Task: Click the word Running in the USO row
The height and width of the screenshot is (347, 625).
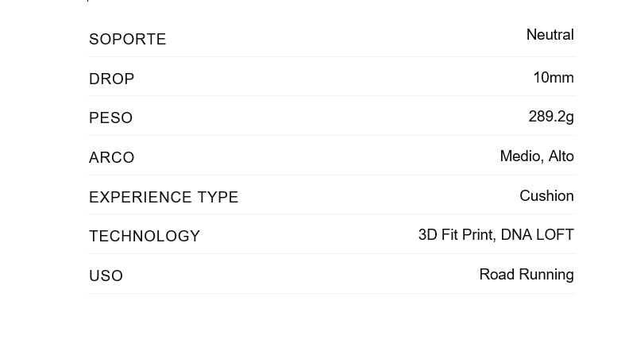Action: tap(546, 275)
